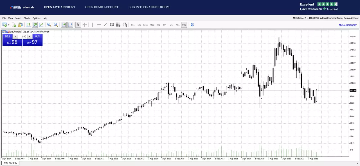The height and width of the screenshot is (166, 360).
Task: Click the 107.96 current price label
Action: 353,90
